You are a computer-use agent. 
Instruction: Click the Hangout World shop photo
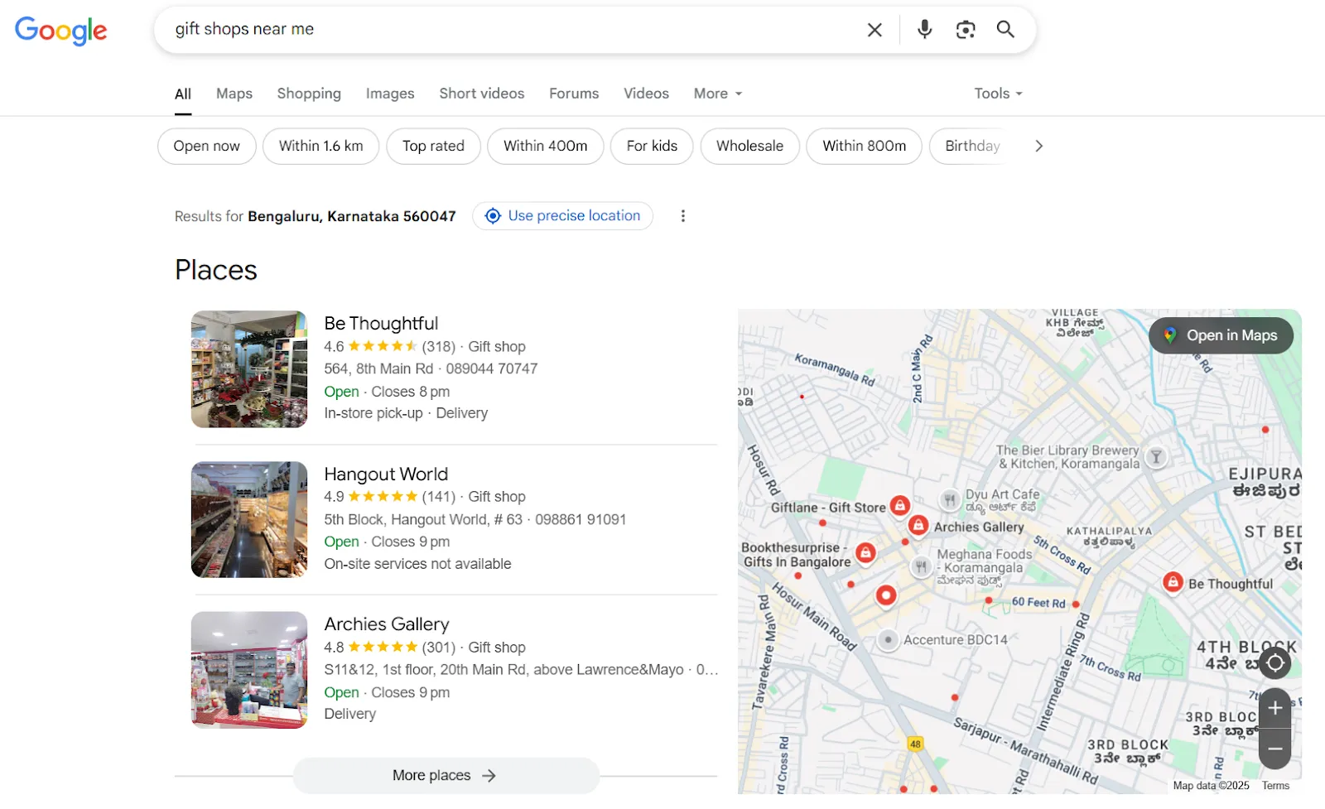pyautogui.click(x=249, y=520)
